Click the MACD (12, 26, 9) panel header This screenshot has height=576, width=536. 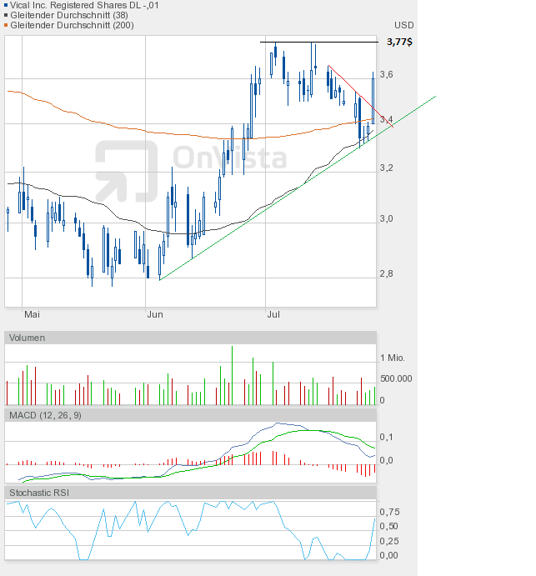tap(190, 415)
